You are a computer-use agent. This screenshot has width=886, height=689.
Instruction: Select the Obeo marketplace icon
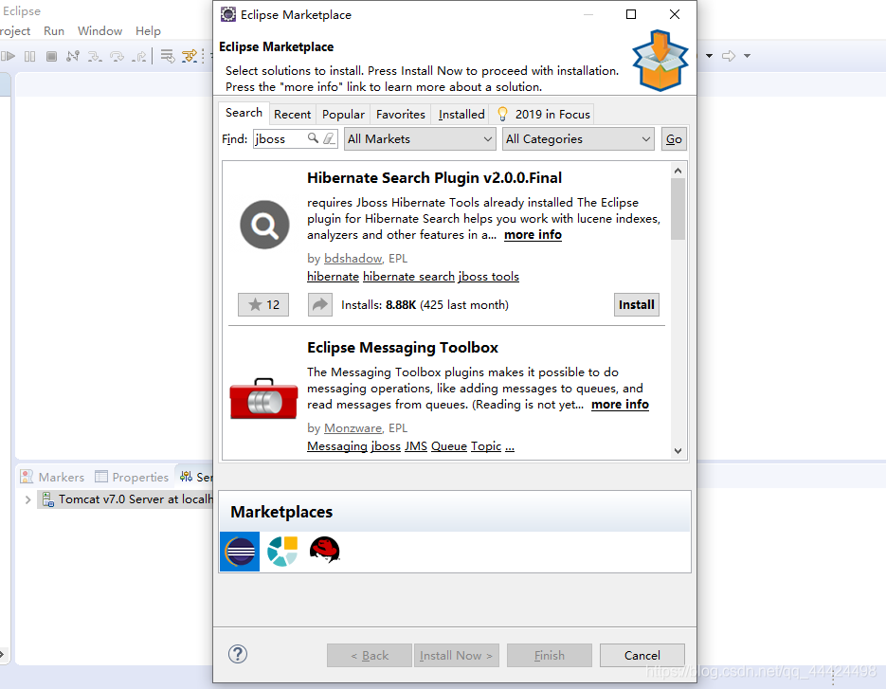[282, 551]
